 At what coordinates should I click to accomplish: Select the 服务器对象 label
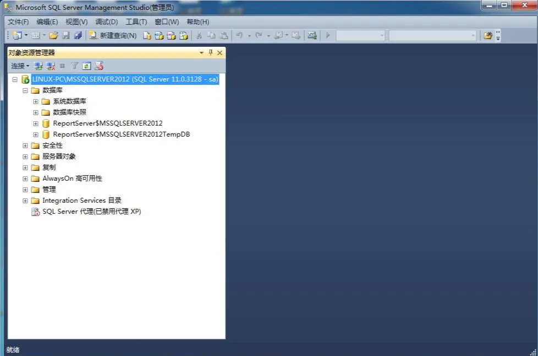tap(59, 157)
